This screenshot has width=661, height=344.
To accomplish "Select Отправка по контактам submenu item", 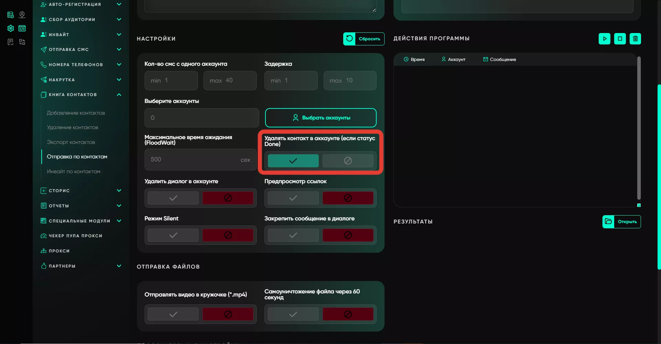I will (77, 157).
